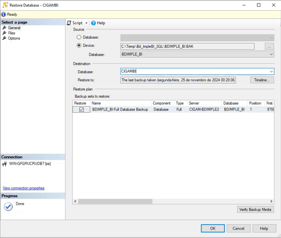Select the BDIMPLE_BI-Full Database Backup name cell
281x238 pixels.
tap(120, 109)
